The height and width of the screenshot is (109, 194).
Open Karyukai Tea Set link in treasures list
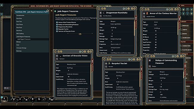pyautogui.click(x=63, y=29)
